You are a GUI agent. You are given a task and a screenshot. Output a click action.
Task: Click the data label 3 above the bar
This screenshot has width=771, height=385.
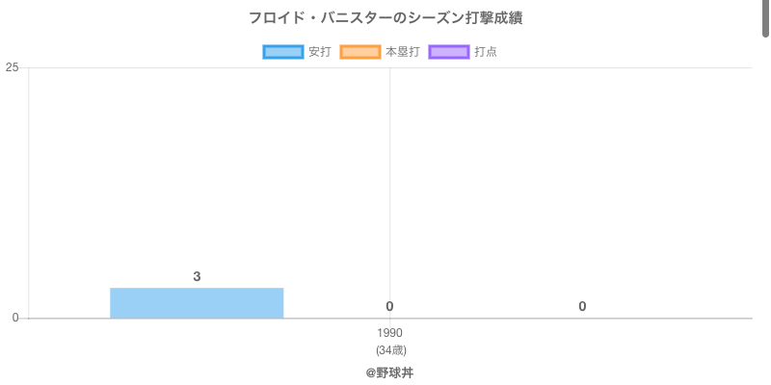(x=197, y=276)
